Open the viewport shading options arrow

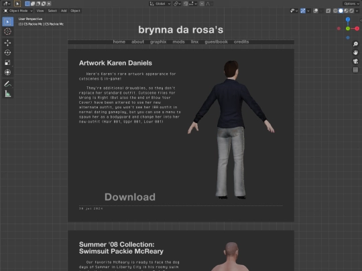point(357,11)
